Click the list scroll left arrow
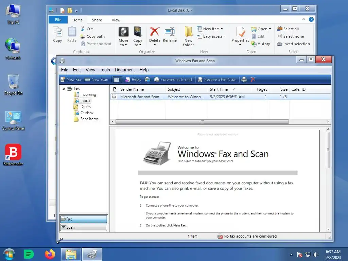The width and height of the screenshot is (348, 261). point(112,121)
